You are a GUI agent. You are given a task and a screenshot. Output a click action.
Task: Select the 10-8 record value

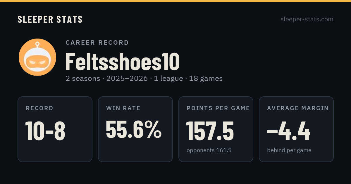tap(45, 131)
